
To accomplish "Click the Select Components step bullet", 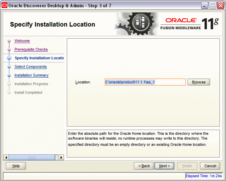I will click(9, 67).
